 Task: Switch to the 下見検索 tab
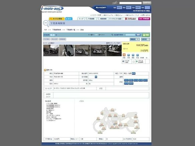90,19
